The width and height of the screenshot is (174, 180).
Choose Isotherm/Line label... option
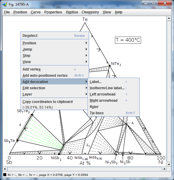[113, 88]
